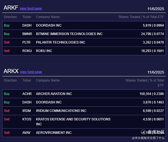This screenshot has height=142, width=168.
Task: Click ARCHER AVIATION INC
Action: pos(54,94)
